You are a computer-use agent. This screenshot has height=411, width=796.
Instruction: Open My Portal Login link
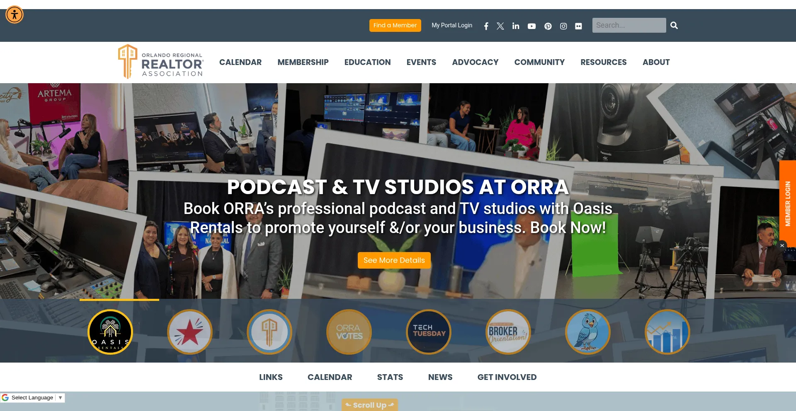click(452, 25)
